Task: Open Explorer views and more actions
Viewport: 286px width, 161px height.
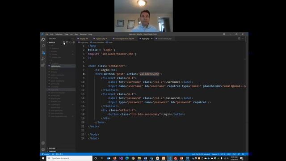Action: click(x=72, y=38)
